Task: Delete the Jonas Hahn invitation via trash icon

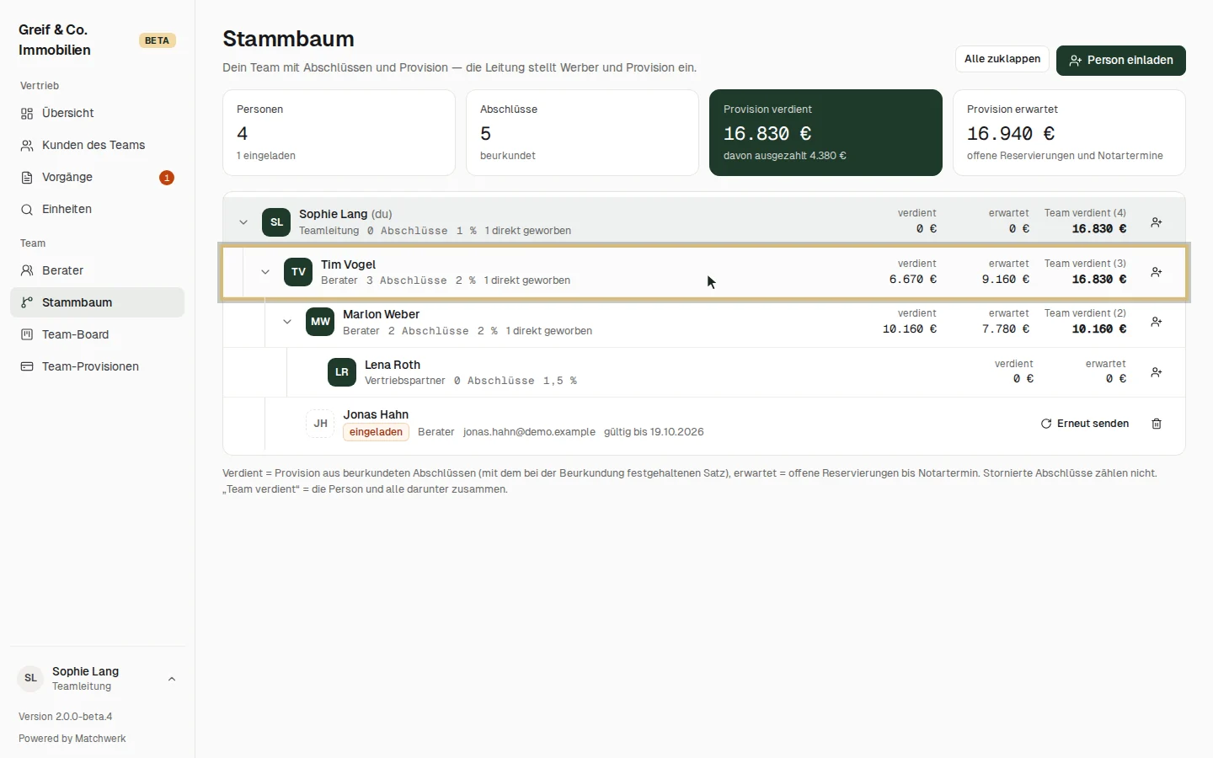Action: point(1157,424)
